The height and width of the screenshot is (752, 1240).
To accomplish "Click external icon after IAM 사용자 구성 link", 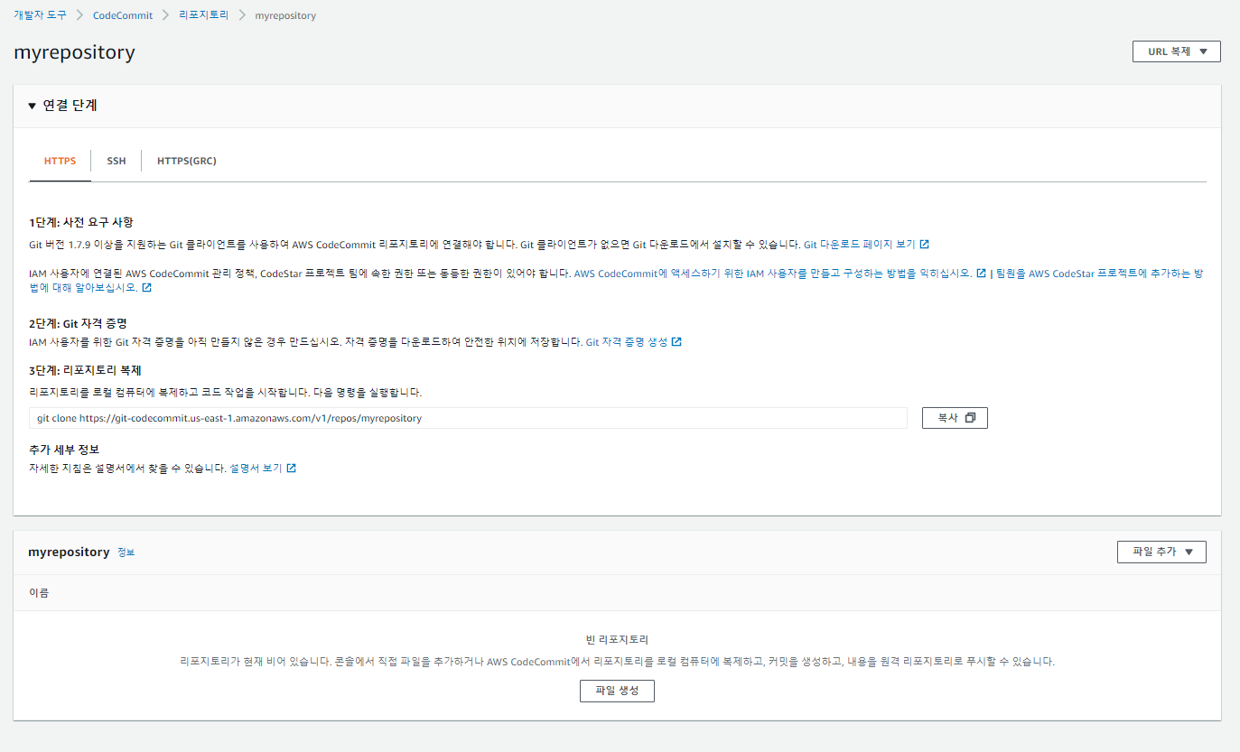I will tap(981, 273).
